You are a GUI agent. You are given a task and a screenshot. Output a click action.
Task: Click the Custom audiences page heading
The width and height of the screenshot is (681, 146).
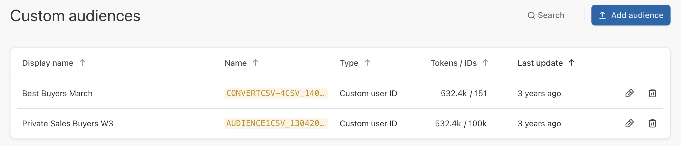(75, 16)
